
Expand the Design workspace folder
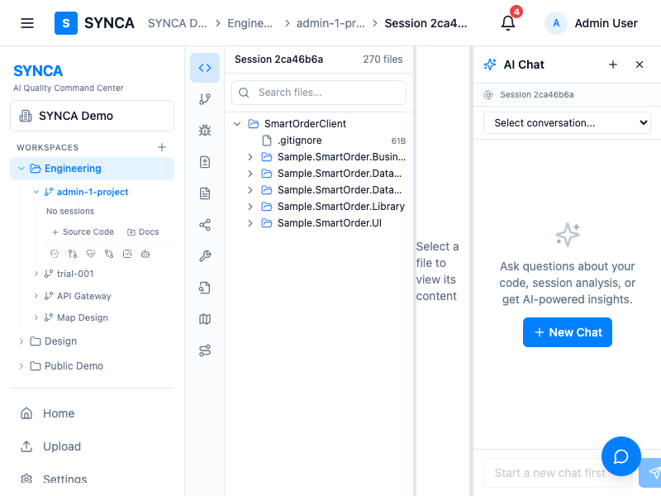click(21, 341)
